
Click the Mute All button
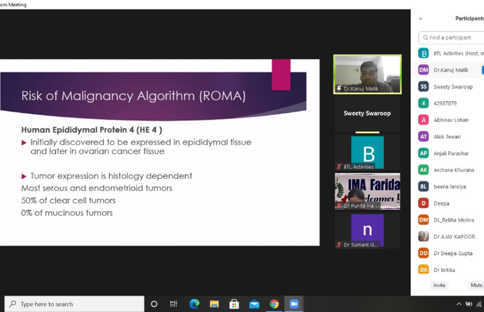click(x=477, y=285)
